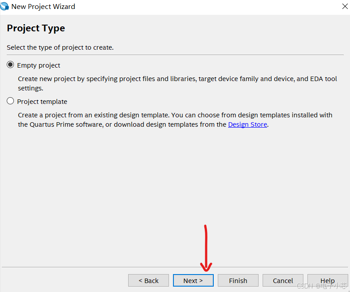Click "Select the type of project" instruction text
Image resolution: width=350 pixels, height=292 pixels.
coord(60,47)
